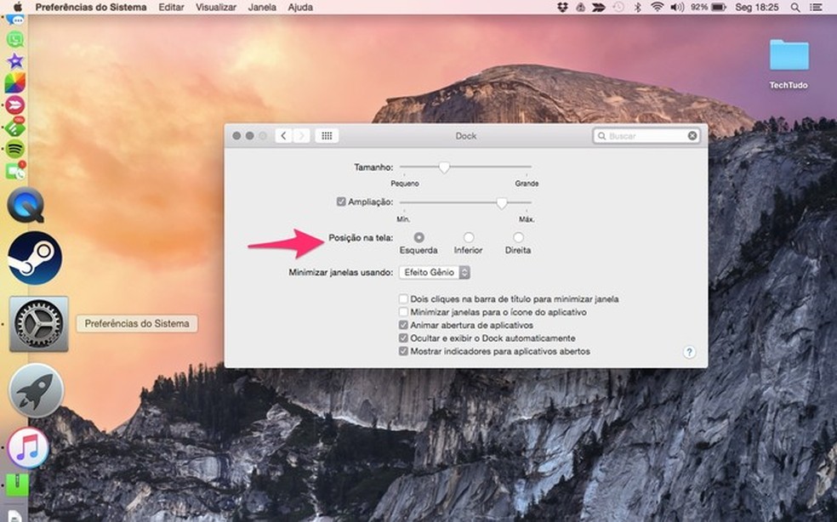Viewport: 837px width, 522px height.
Task: Open QuickTime Player in the Dock
Action: (25, 205)
